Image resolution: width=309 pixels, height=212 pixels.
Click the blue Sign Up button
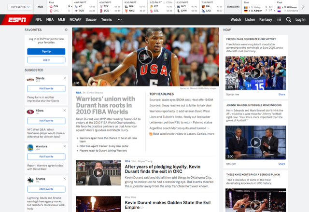pos(46,51)
